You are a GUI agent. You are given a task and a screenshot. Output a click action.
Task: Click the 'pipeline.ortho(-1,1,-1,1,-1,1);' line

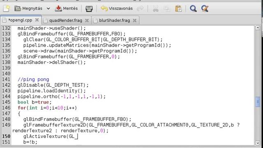[62, 97]
